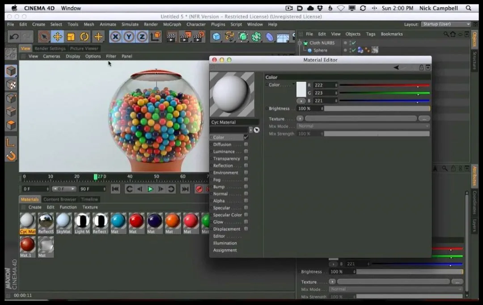Step to previous frame

(140, 189)
